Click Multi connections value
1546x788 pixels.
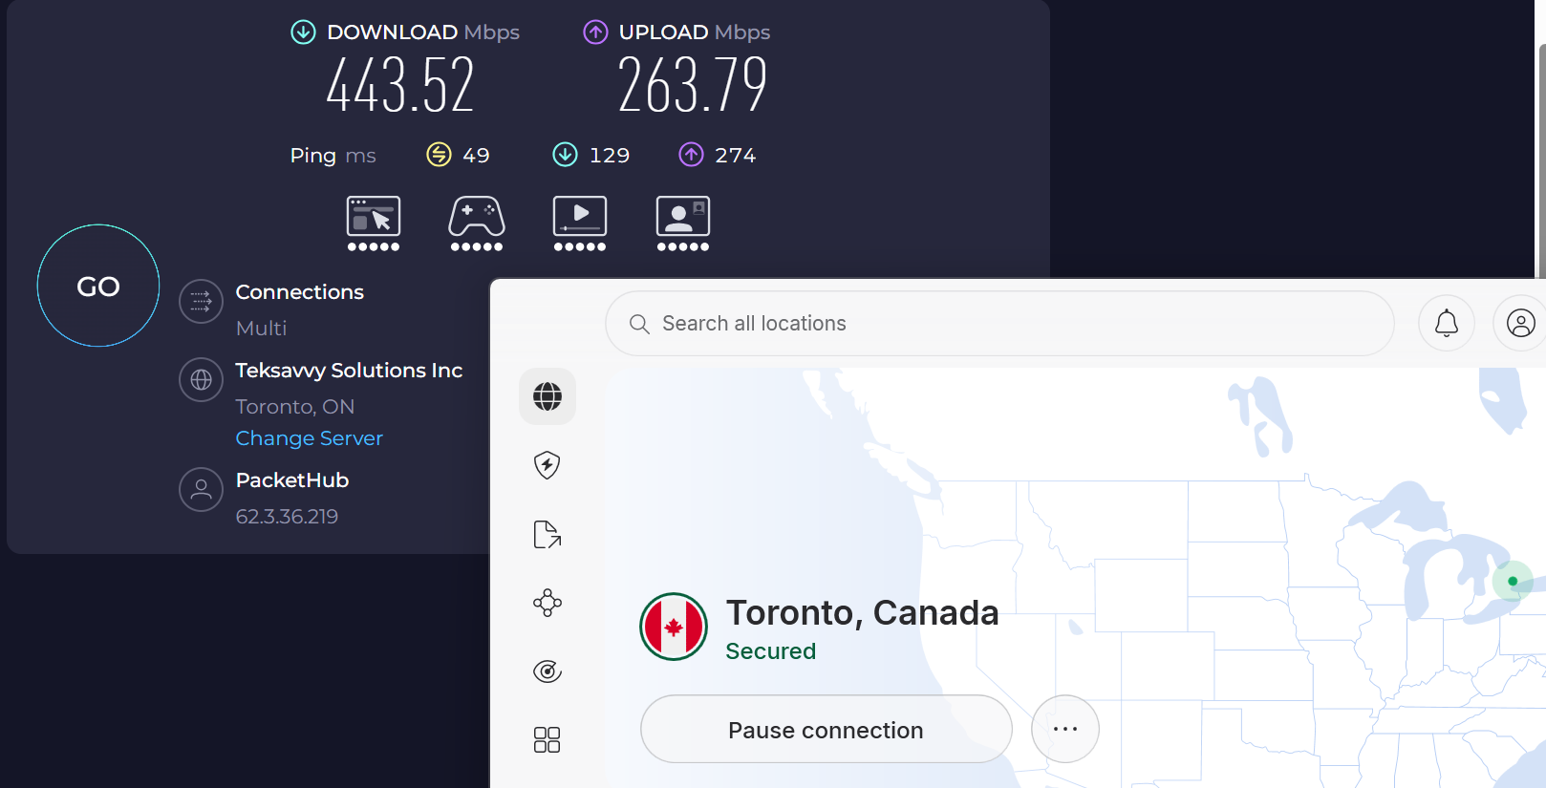tap(262, 329)
